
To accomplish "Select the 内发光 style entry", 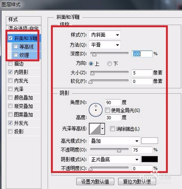I will (21, 81).
